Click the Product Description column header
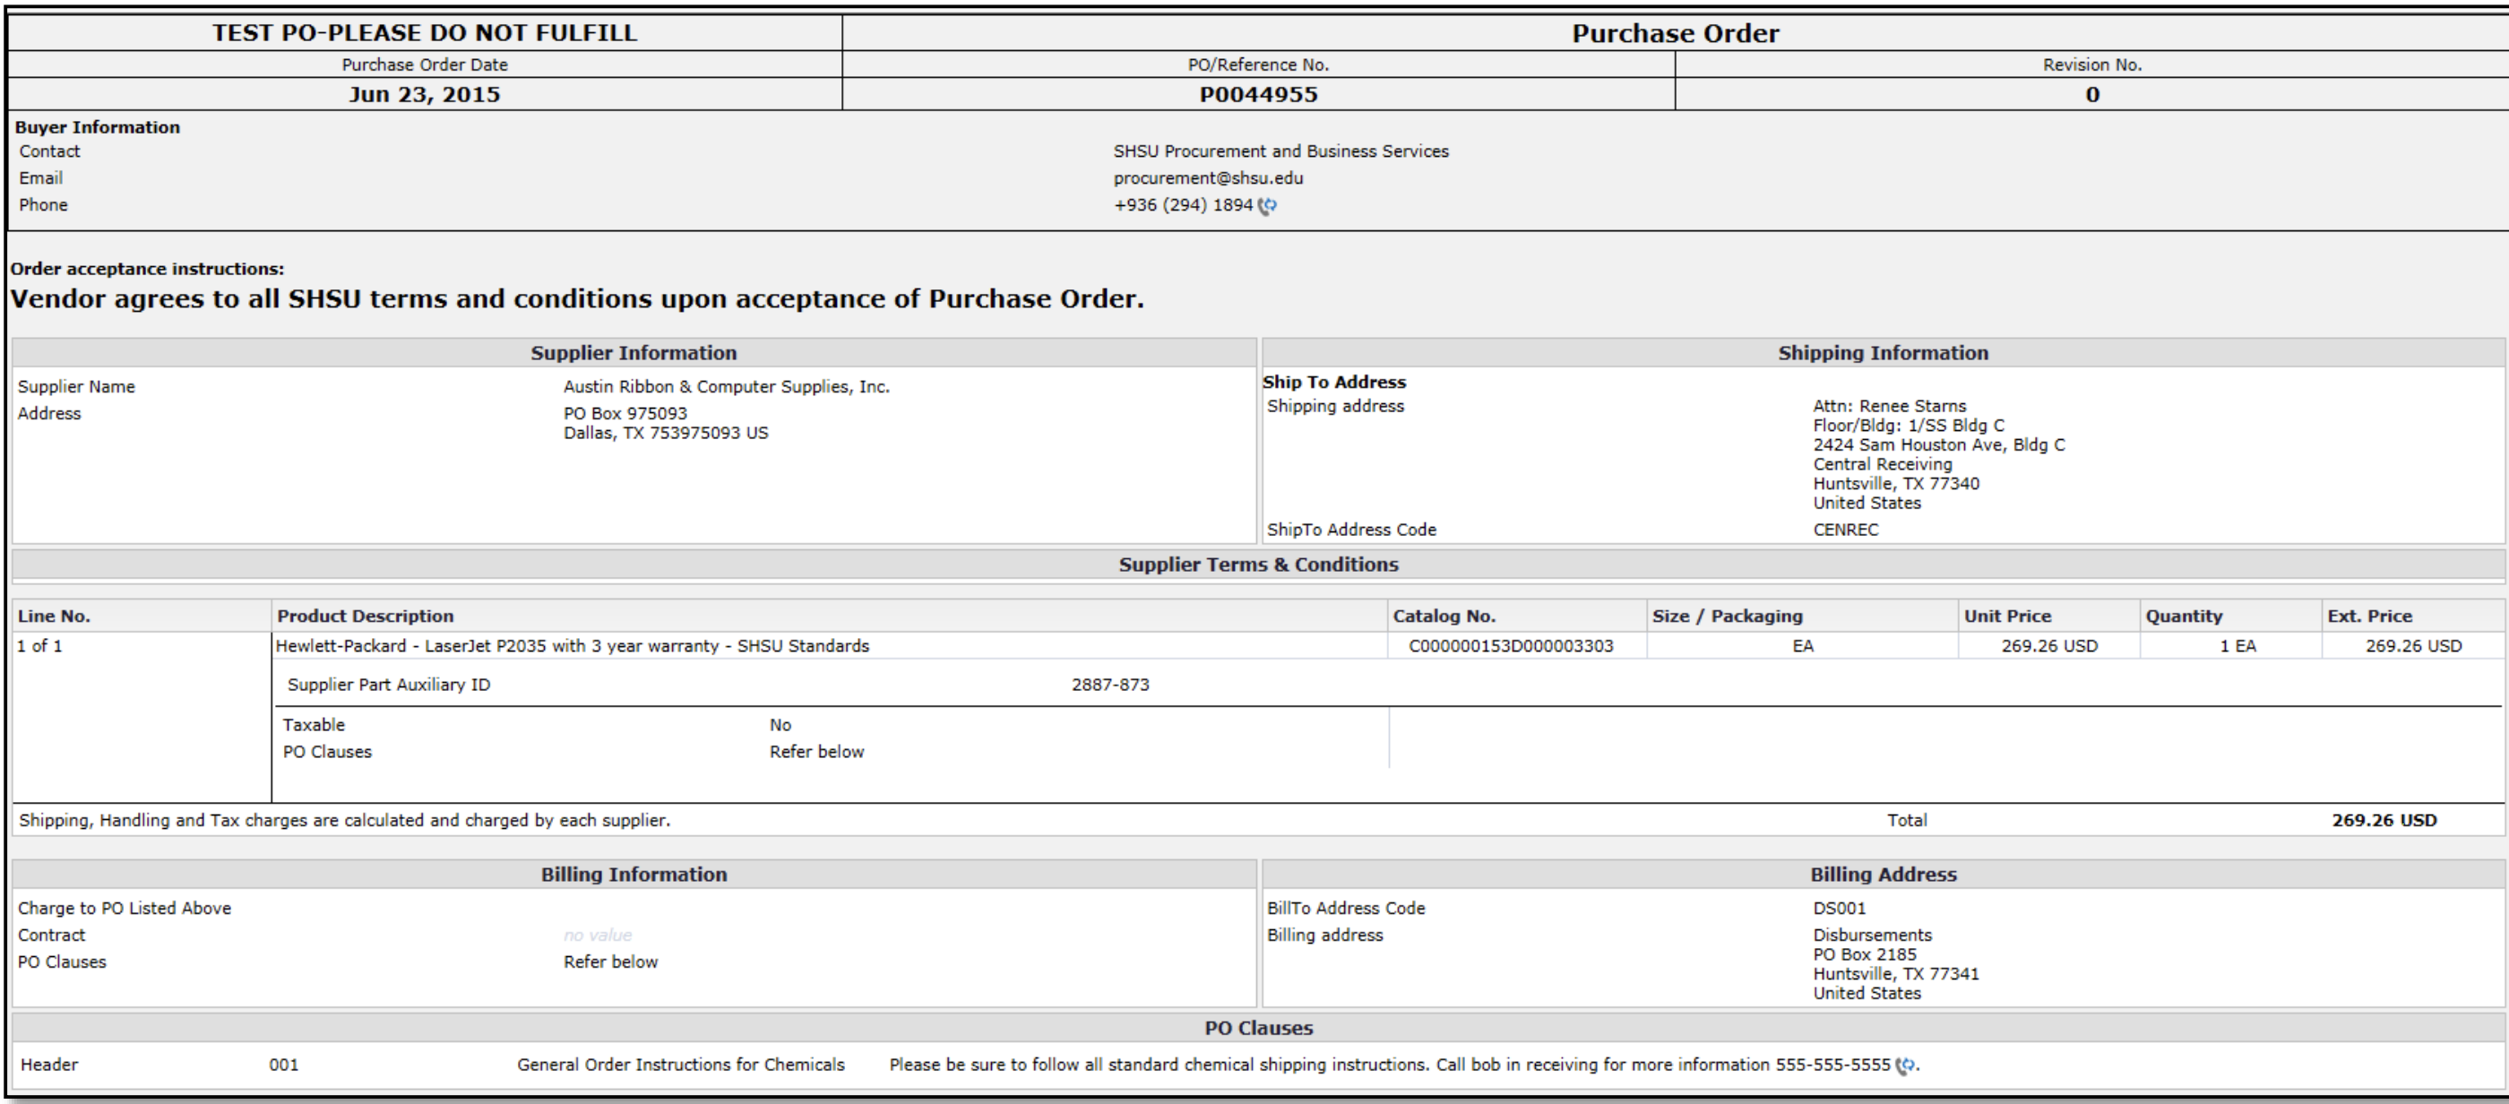The image size is (2509, 1104). [366, 616]
